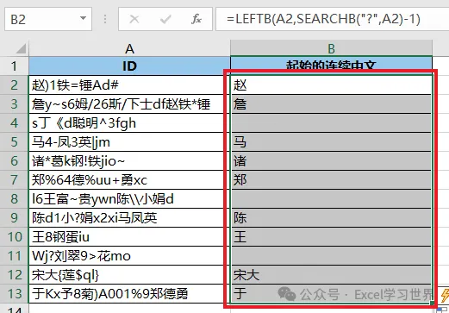
Task: Click the ID header cell
Action: point(129,66)
